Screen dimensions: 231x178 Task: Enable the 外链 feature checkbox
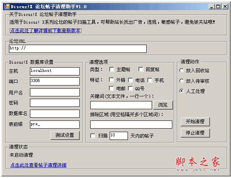[x=111, y=80]
